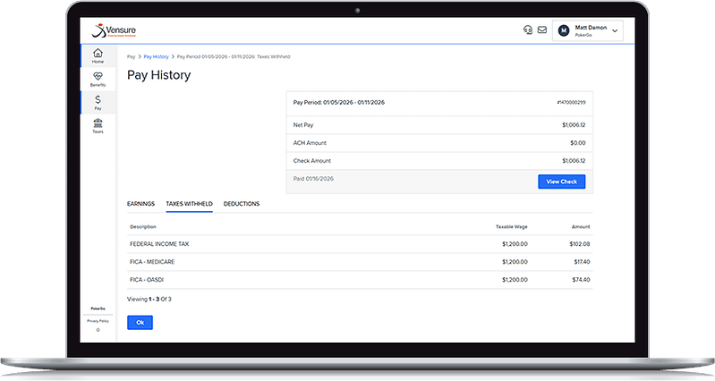The width and height of the screenshot is (715, 381).
Task: Open the Taxes bank-building sidebar icon
Action: click(98, 123)
